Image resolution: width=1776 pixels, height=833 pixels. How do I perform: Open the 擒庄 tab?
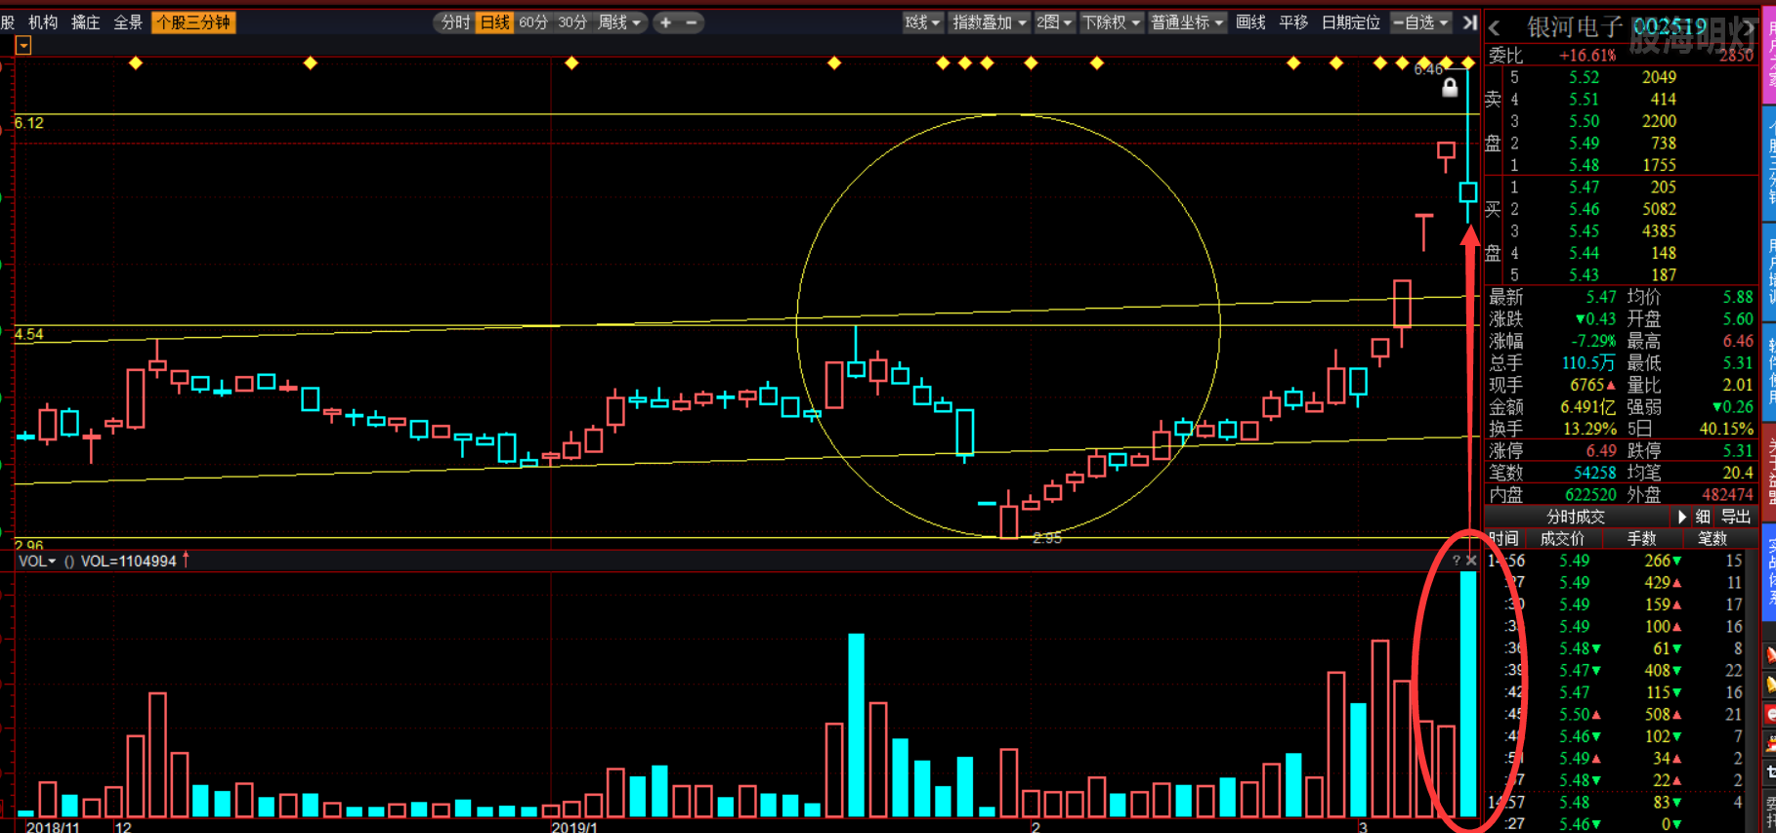click(x=86, y=22)
